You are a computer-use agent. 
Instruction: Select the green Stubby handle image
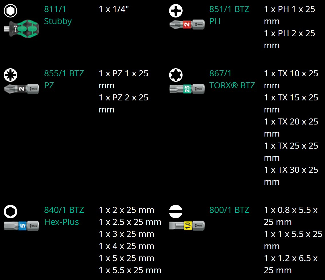(x=21, y=28)
